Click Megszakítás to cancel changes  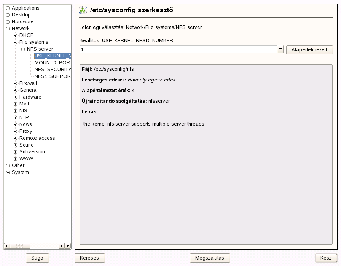[x=210, y=258]
